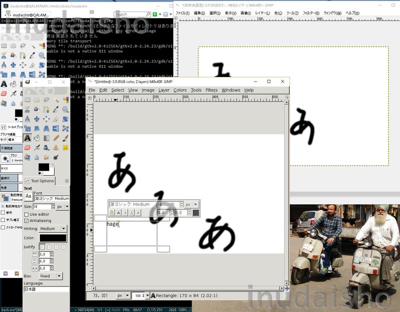
Task: Select the Flip tool in the front toolbox
Action: (x=56, y=129)
